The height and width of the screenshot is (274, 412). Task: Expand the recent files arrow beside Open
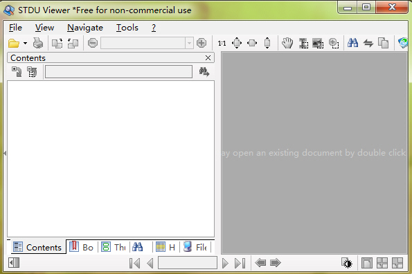click(x=25, y=44)
